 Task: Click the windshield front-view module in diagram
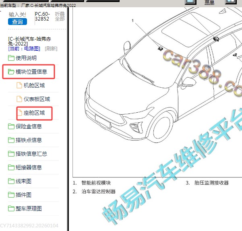pos(160,49)
